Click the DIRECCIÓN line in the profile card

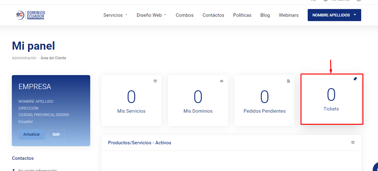click(x=28, y=108)
